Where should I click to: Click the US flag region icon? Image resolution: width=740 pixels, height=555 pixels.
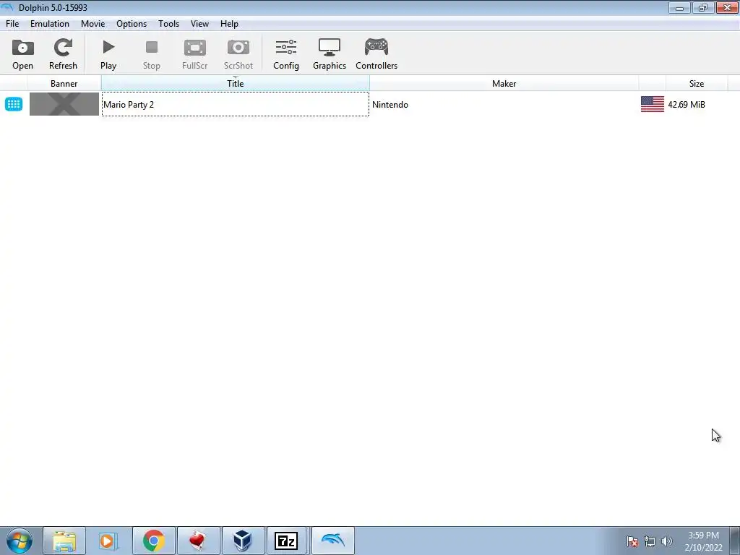[653, 104]
